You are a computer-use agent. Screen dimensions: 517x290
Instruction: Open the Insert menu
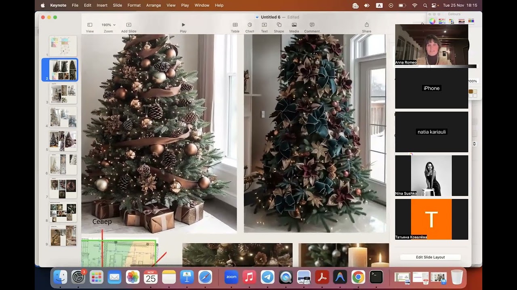[x=102, y=5]
